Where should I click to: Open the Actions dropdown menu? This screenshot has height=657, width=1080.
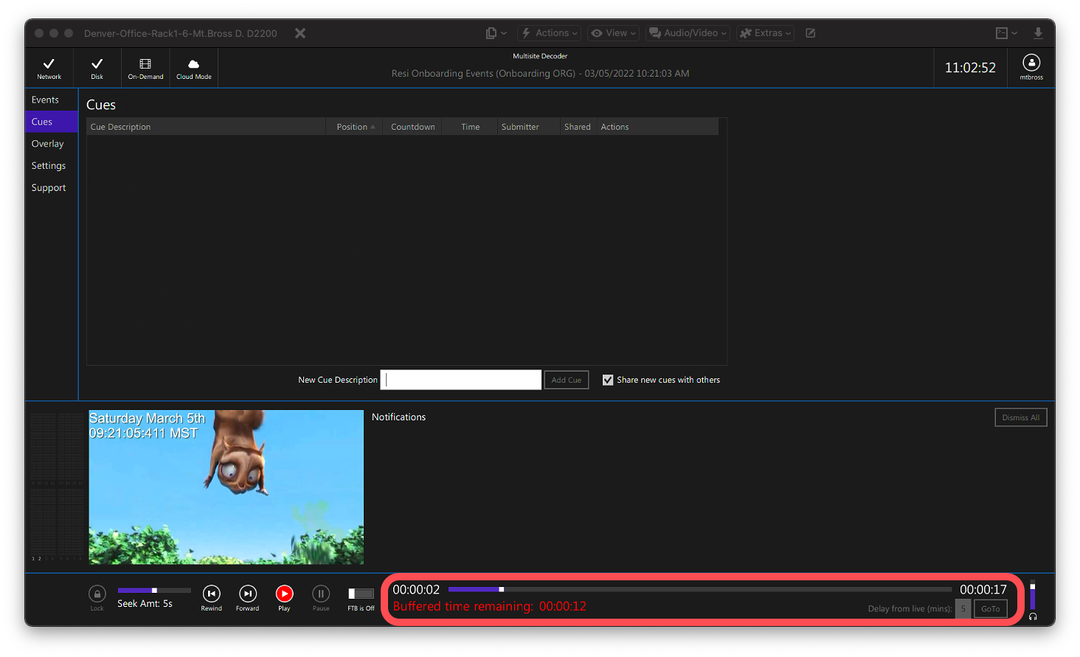coord(549,32)
